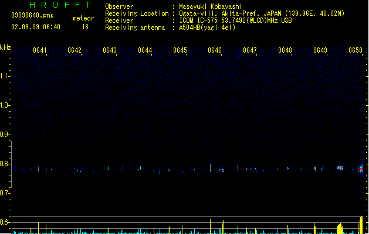Image resolution: width=369 pixels, height=234 pixels.
Task: Click the 0645 time marker
Action: pos(180,50)
